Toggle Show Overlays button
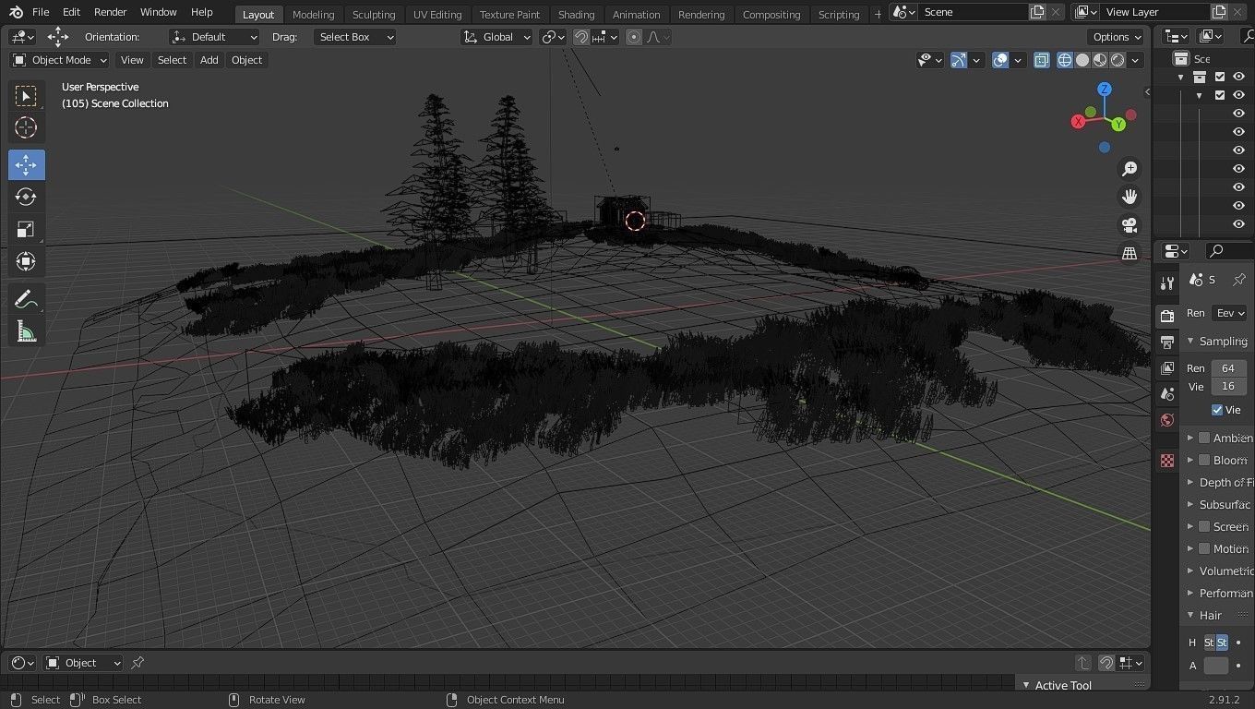Viewport: 1255px width, 709px height. (1000, 60)
